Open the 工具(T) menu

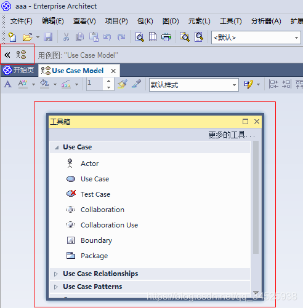pos(231,21)
